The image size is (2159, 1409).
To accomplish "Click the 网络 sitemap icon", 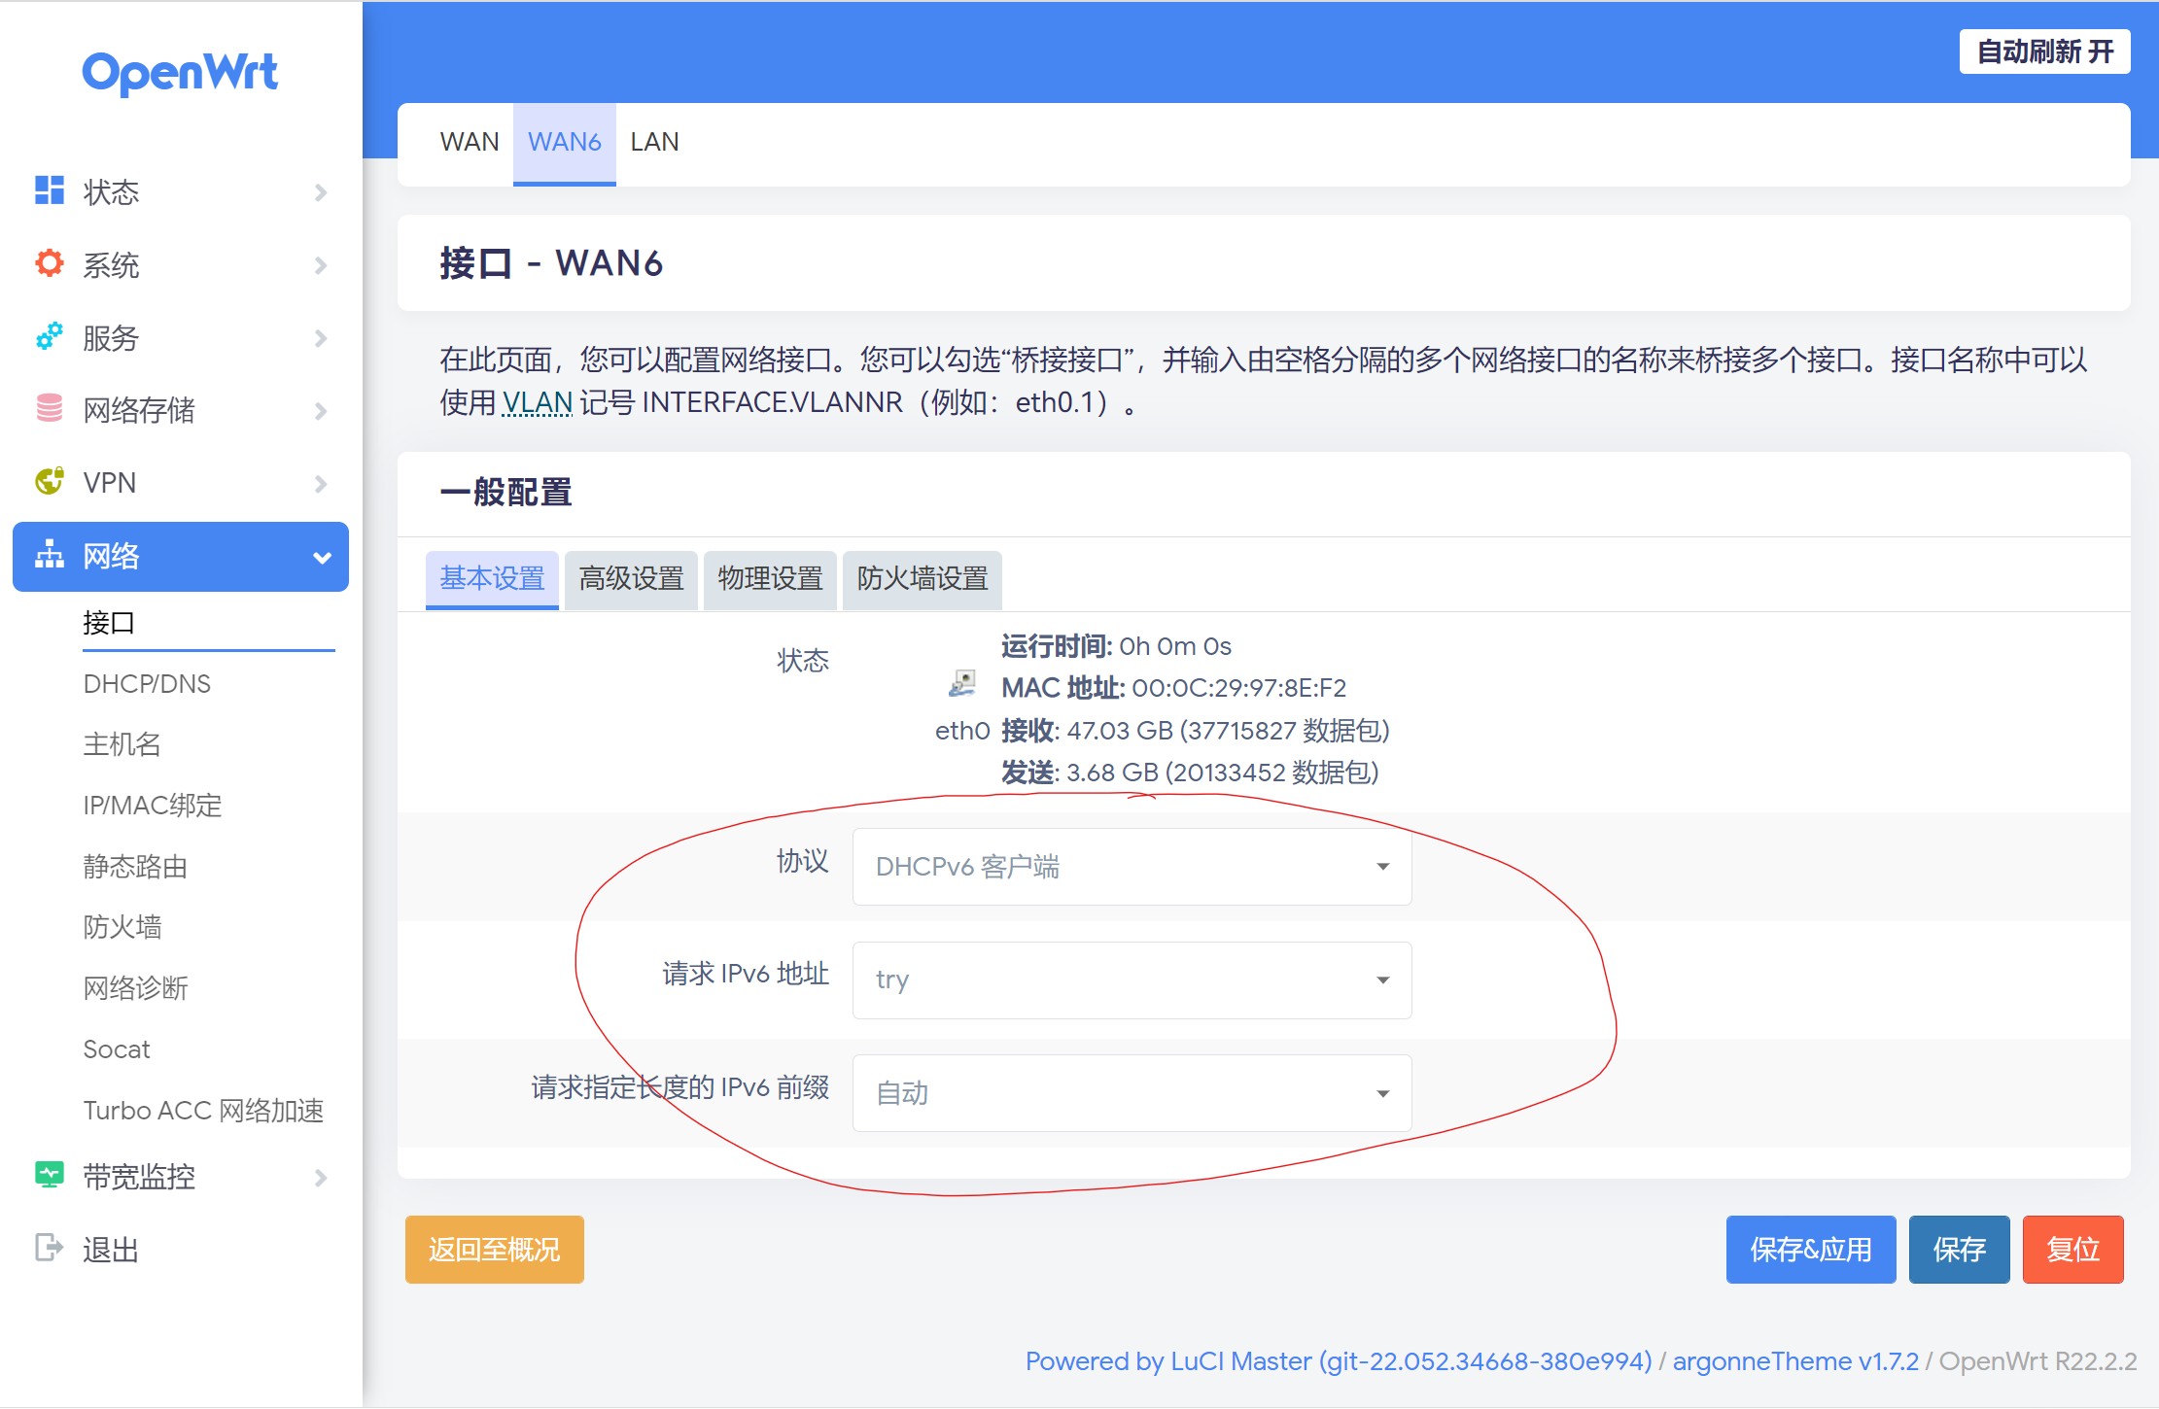I will tap(50, 555).
